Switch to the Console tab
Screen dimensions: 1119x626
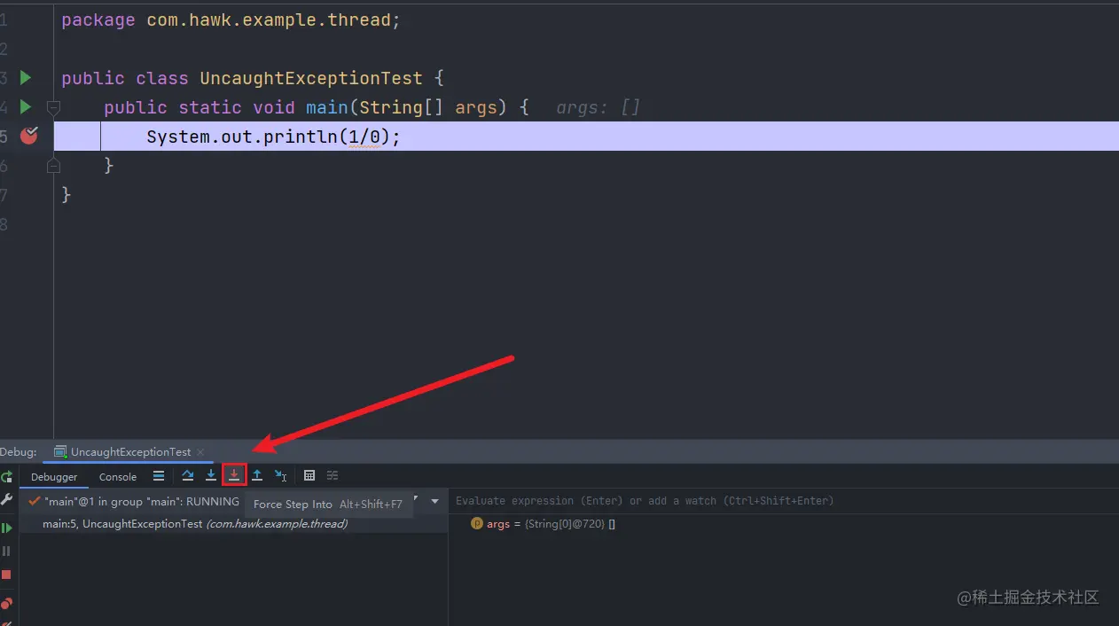[x=118, y=477]
